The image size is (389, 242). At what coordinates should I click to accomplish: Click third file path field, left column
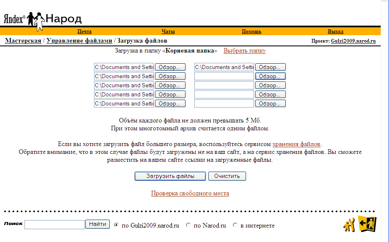124,85
